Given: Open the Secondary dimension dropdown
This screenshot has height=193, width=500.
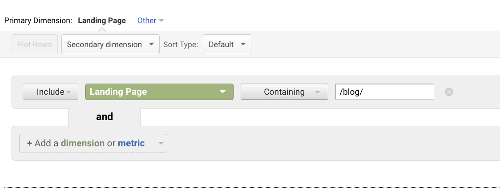Looking at the screenshot, I should pos(110,44).
